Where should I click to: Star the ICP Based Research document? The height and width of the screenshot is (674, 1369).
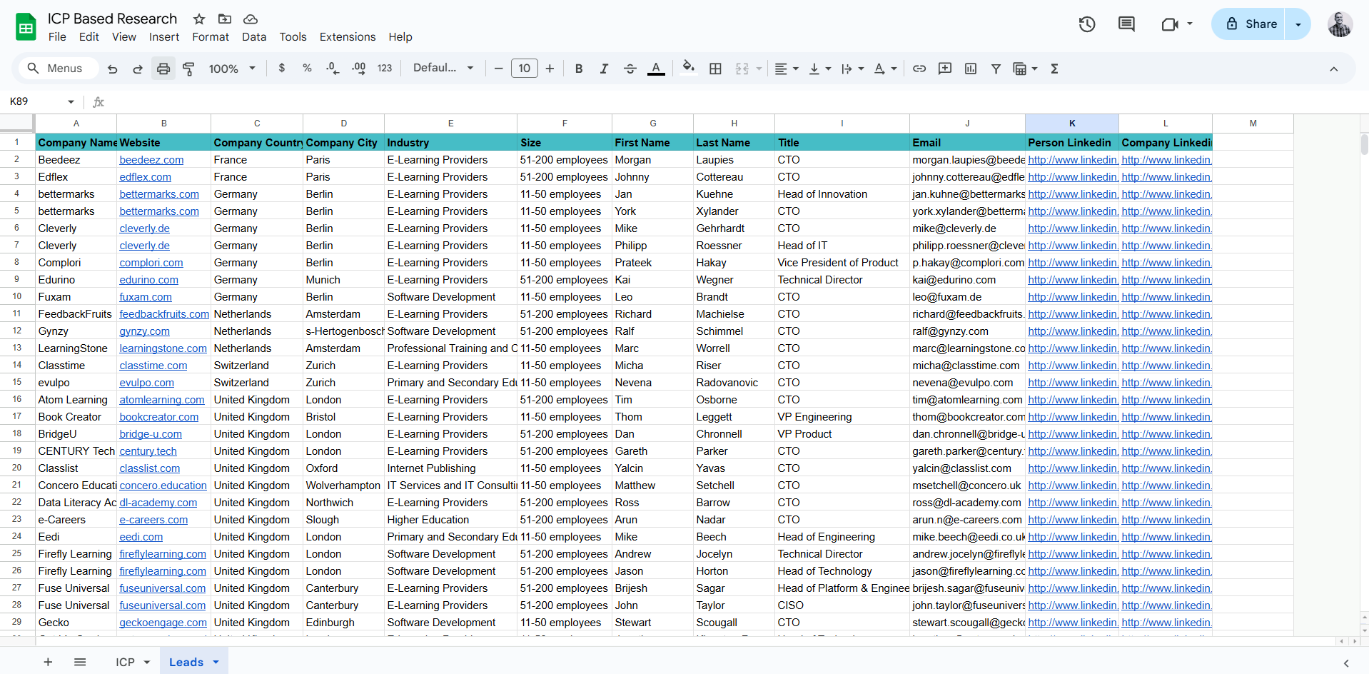[x=199, y=19]
